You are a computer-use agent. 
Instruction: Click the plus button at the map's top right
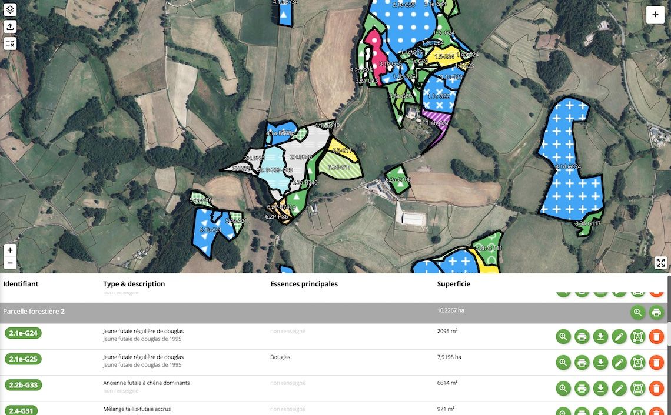coord(655,15)
